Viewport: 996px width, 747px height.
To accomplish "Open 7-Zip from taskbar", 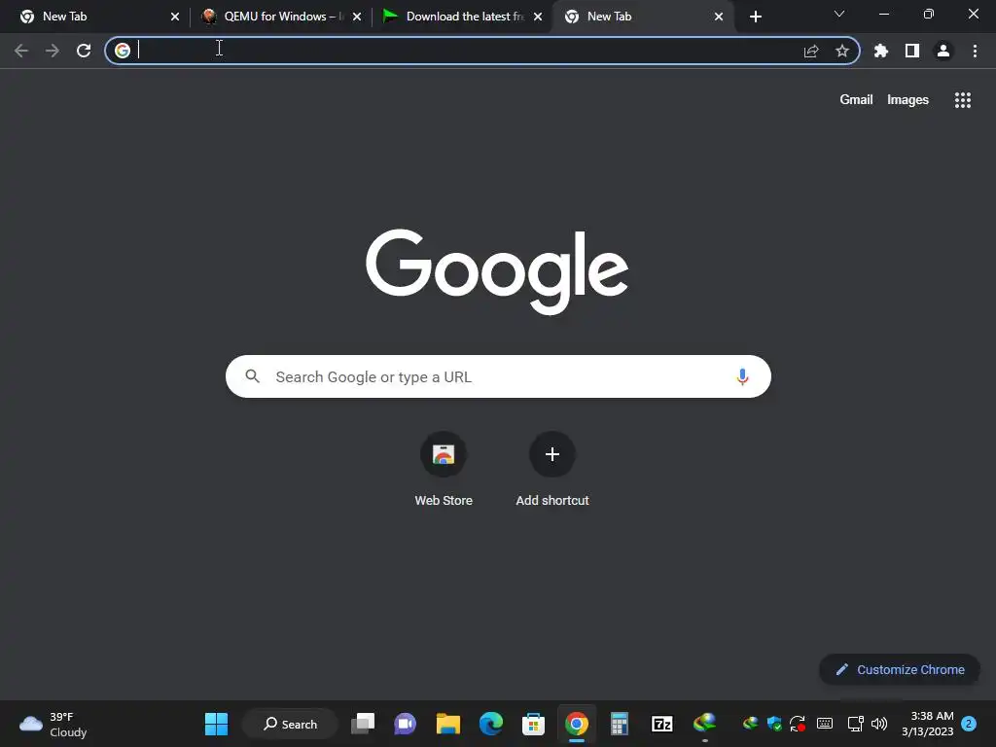I will [x=661, y=724].
